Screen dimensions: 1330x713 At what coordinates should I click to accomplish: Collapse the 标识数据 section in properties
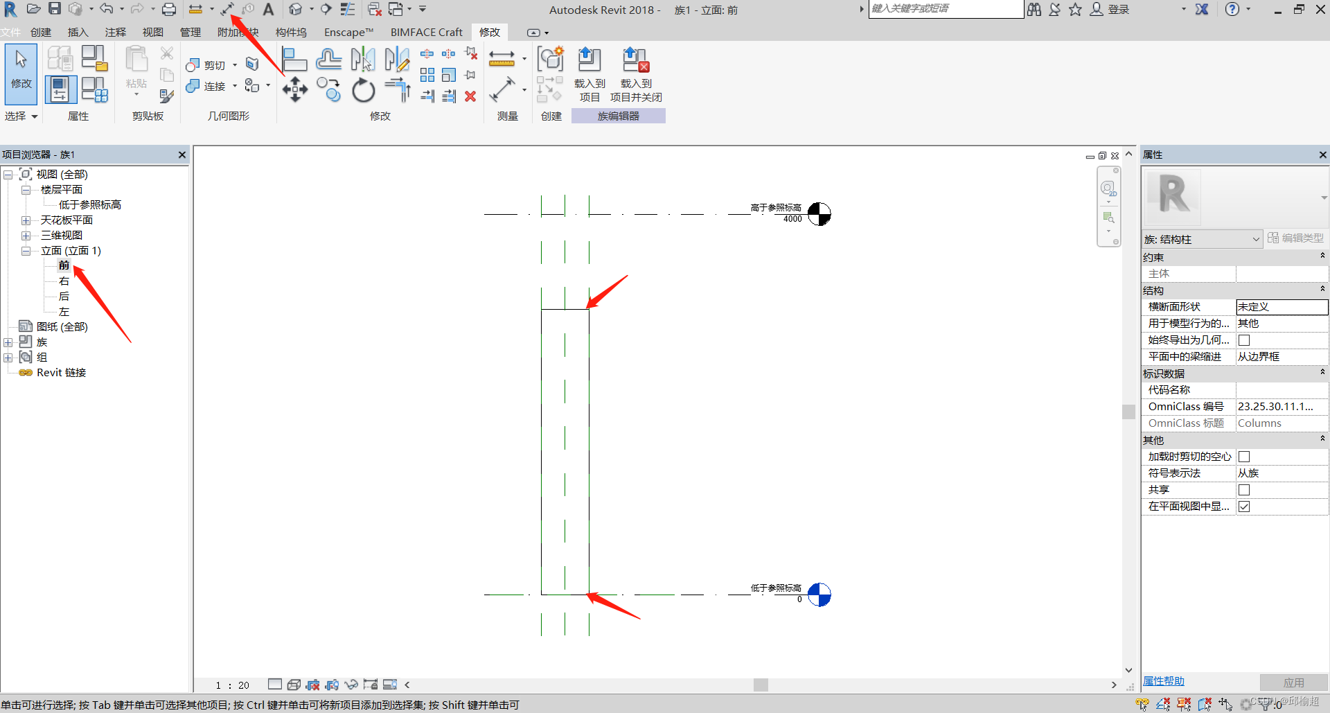1322,373
